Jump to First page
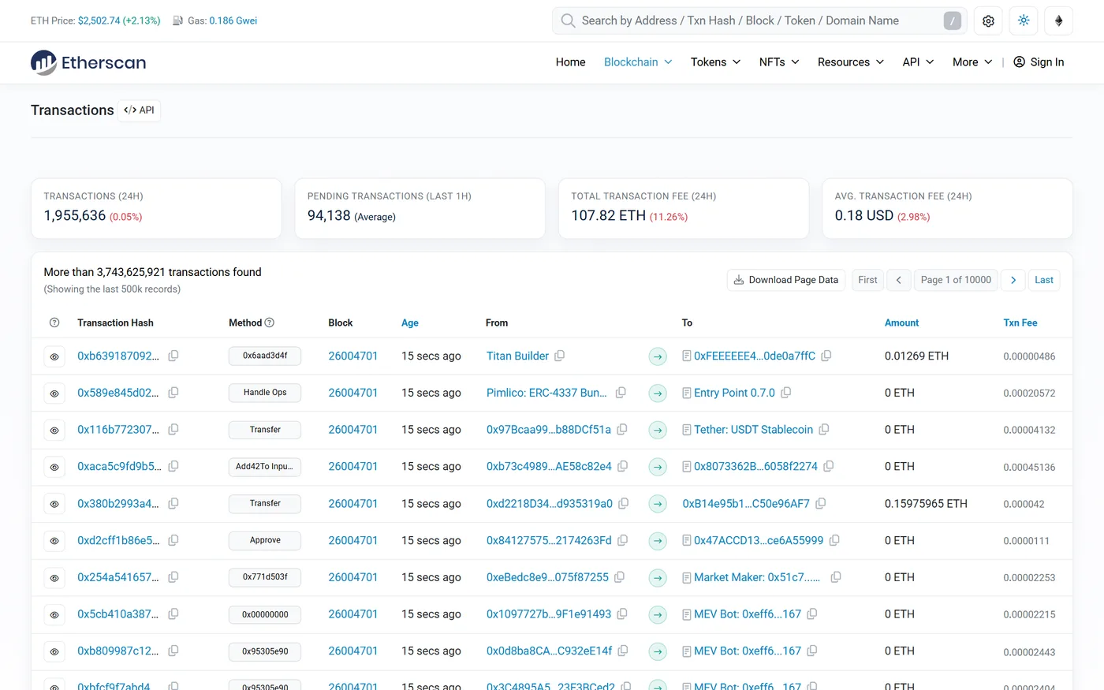This screenshot has height=690, width=1104. (x=867, y=280)
